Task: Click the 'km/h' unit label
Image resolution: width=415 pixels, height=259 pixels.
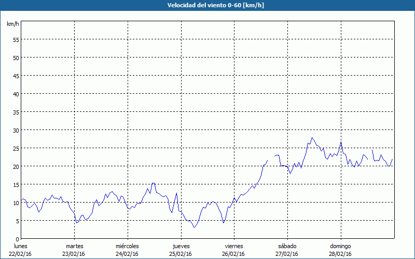Action: point(12,24)
